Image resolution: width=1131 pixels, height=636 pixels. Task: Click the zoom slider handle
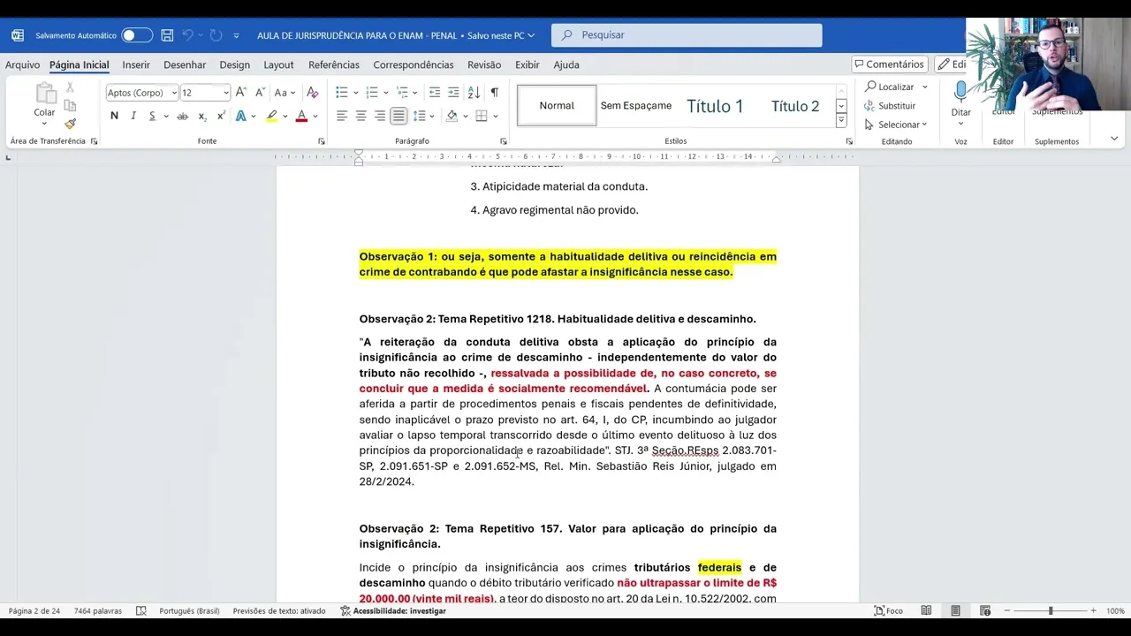[x=1051, y=610]
